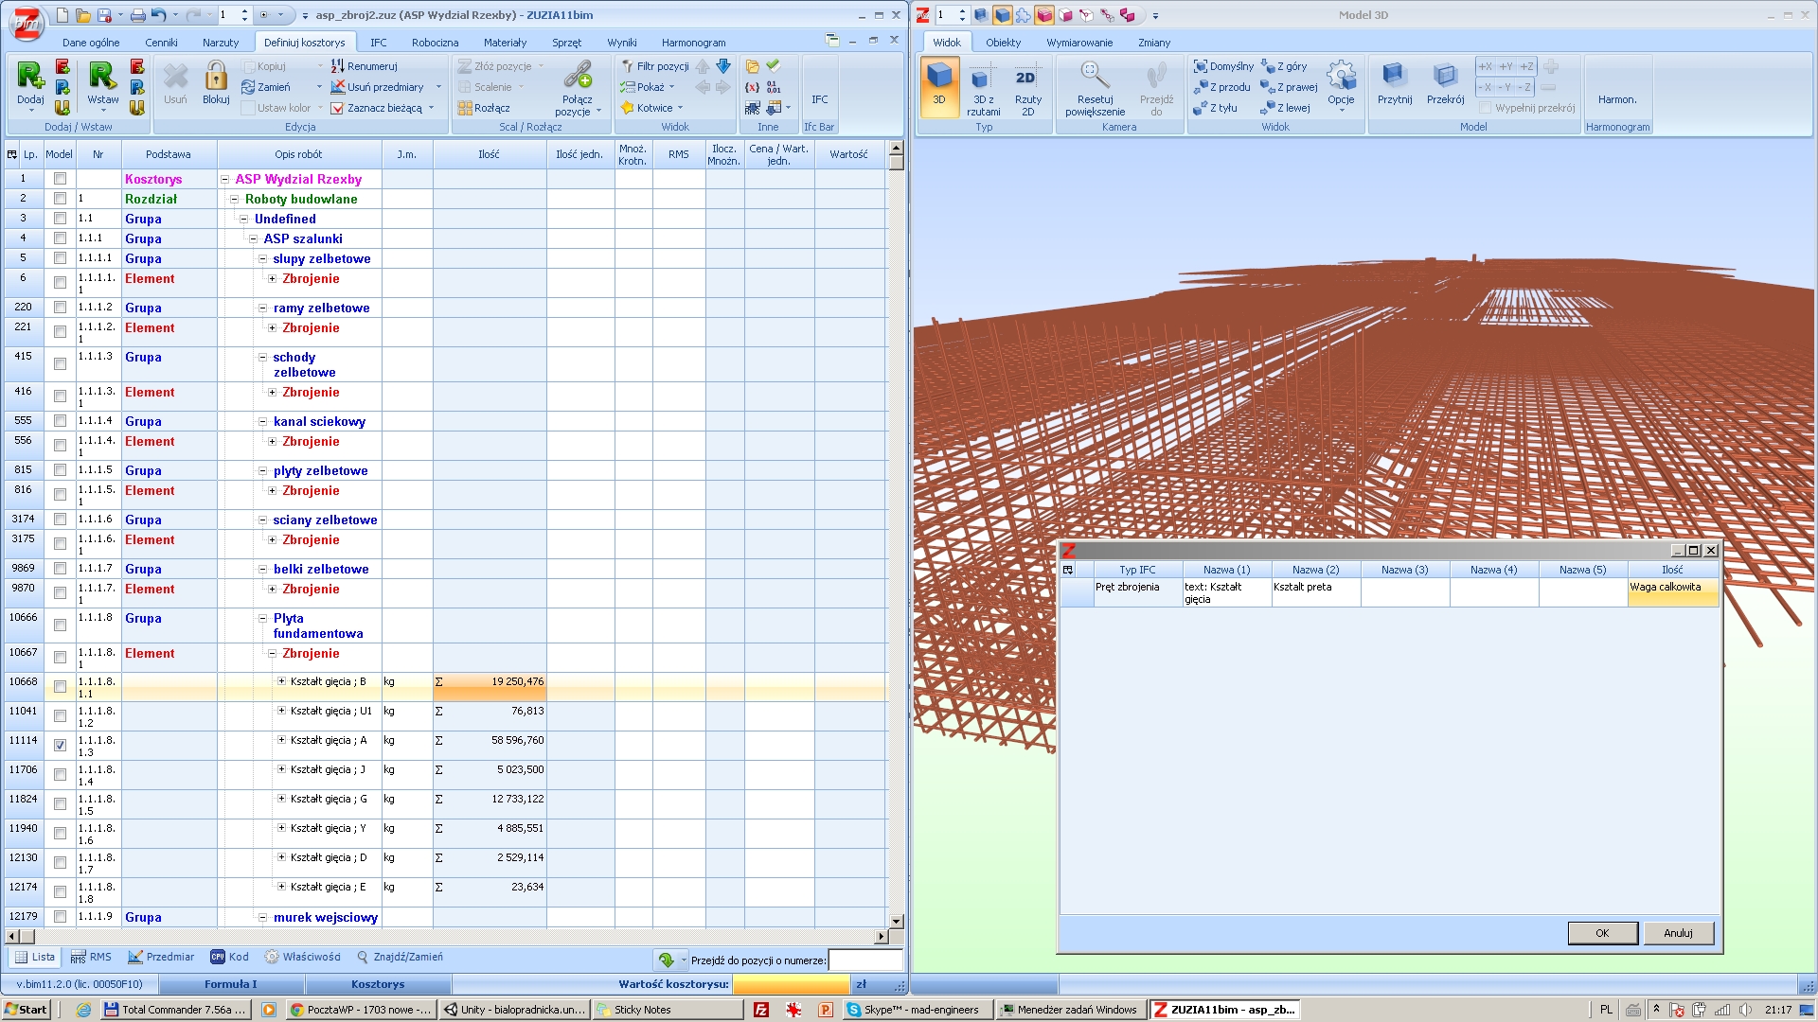Open the Wymiarowanie tab in Model 3D
Image resolution: width=1818 pixels, height=1022 pixels.
click(1078, 43)
